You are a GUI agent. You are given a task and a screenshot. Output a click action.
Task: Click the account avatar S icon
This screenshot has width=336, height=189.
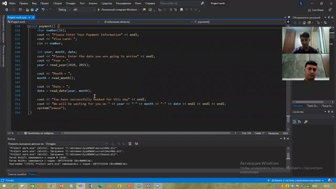301,4
